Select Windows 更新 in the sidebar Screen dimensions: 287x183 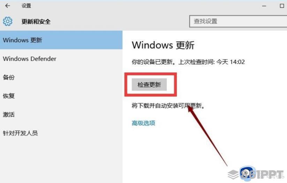[x=61, y=40]
